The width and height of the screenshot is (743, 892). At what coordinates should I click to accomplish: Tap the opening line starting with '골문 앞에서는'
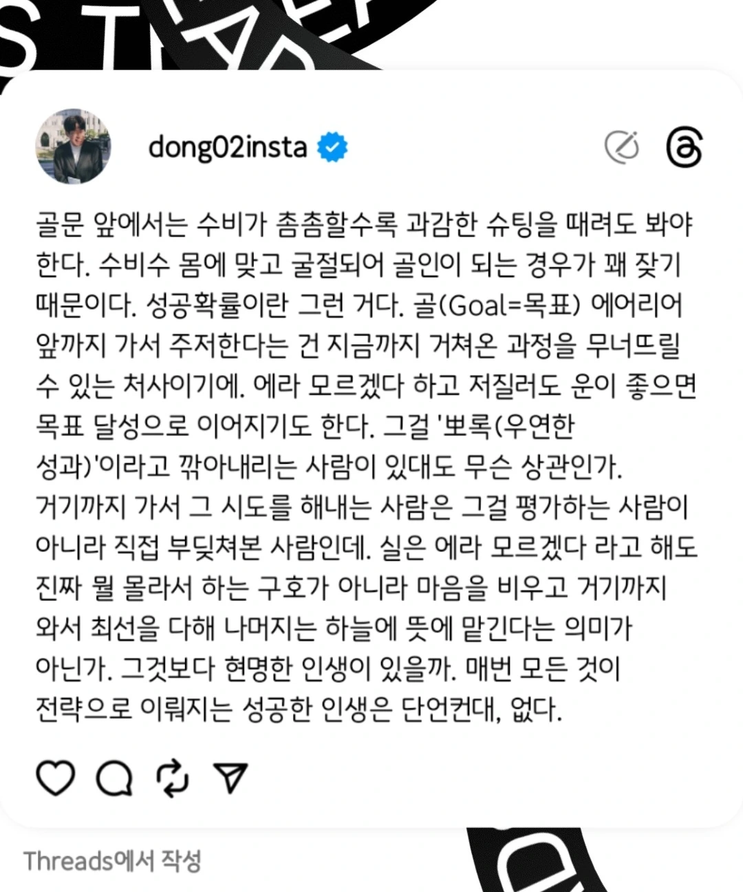(364, 224)
